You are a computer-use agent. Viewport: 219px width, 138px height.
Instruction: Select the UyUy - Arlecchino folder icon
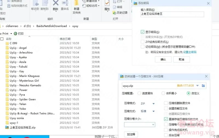(7, 53)
